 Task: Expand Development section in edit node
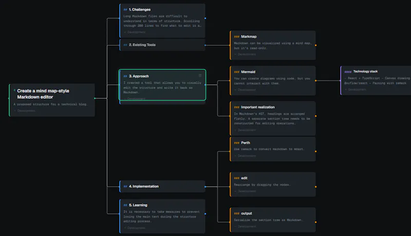(x=245, y=191)
